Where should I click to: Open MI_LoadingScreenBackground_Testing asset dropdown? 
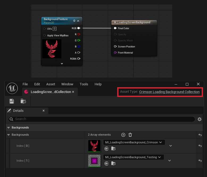click(134, 157)
